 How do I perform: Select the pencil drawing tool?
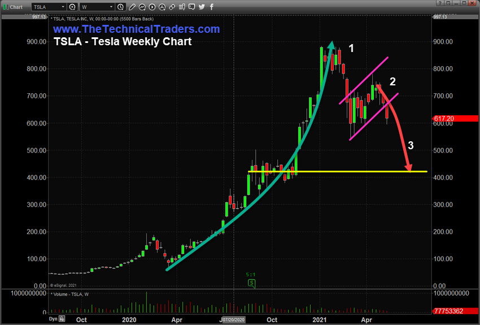(132, 7)
